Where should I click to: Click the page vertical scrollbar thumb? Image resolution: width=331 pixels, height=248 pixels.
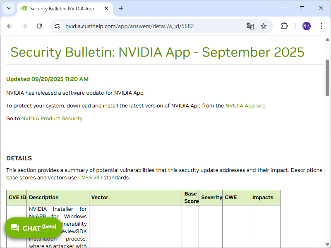(327, 79)
